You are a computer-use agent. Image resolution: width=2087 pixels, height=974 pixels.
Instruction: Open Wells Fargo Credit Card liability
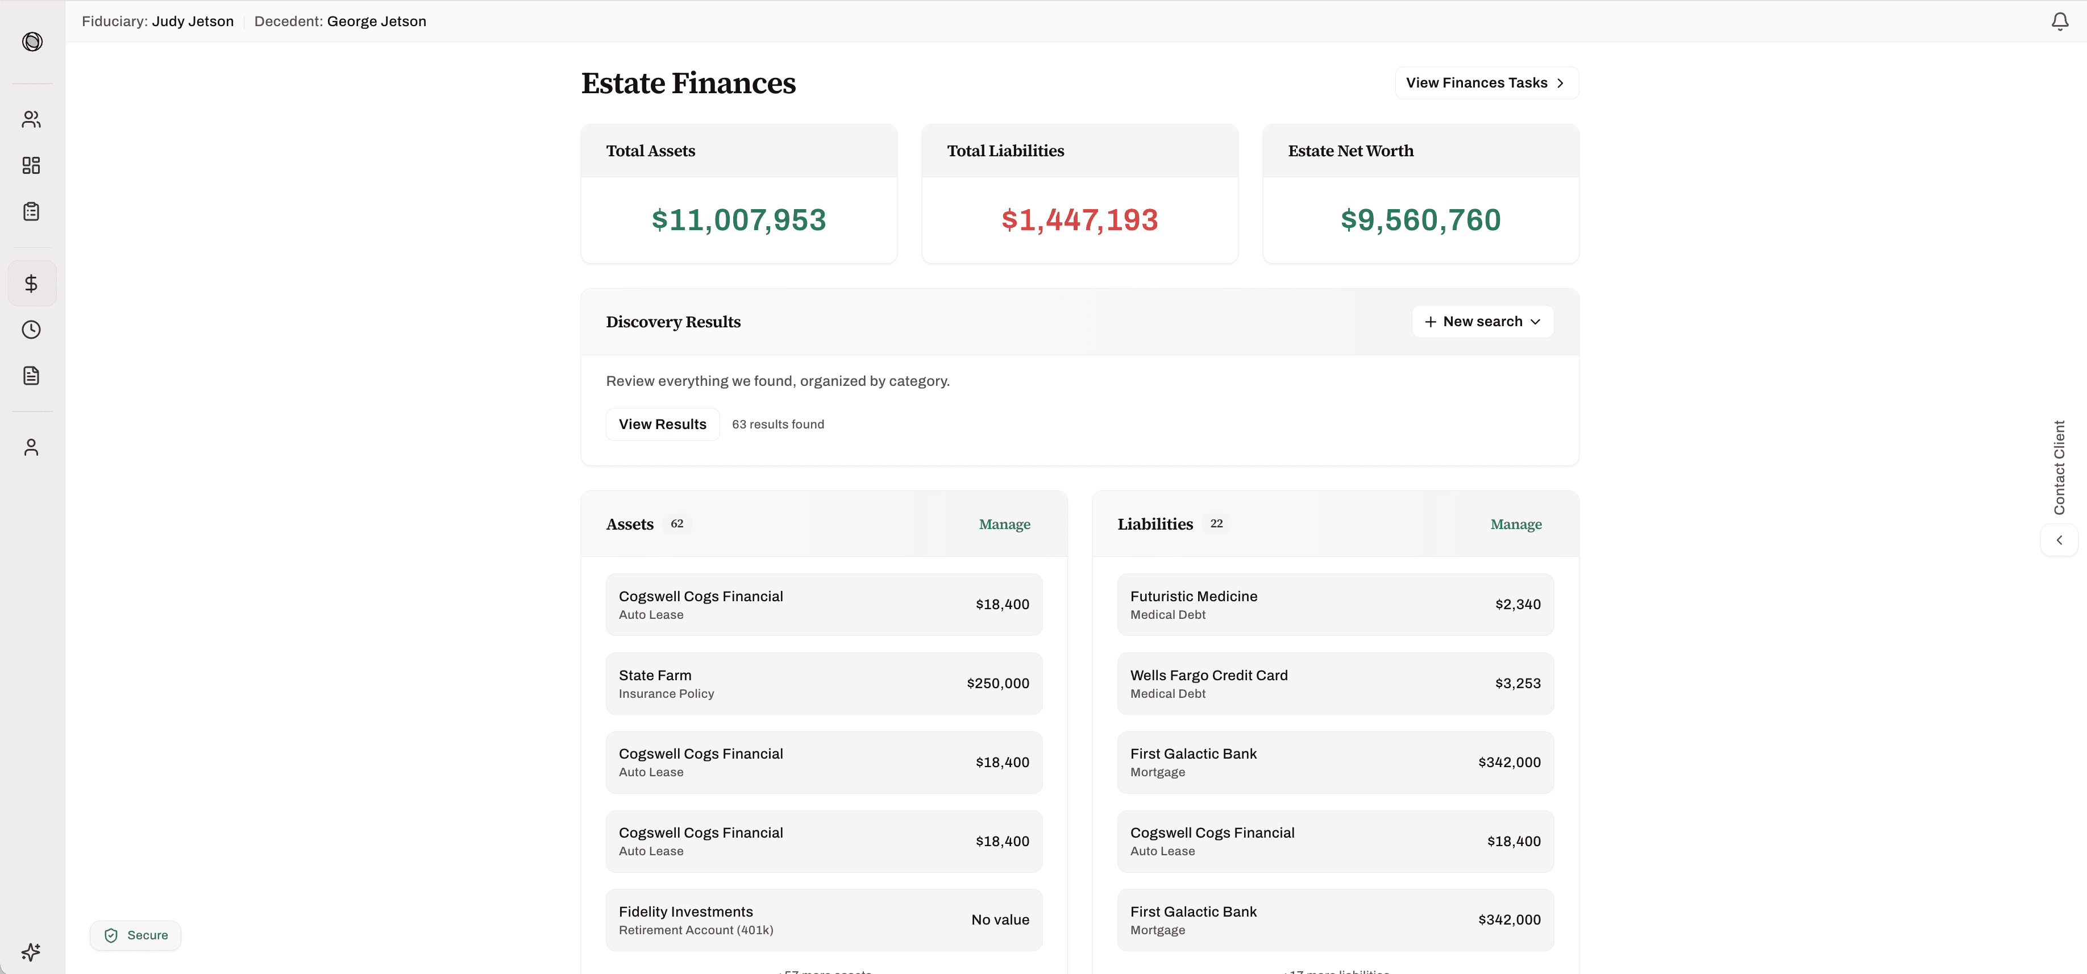pyautogui.click(x=1335, y=683)
